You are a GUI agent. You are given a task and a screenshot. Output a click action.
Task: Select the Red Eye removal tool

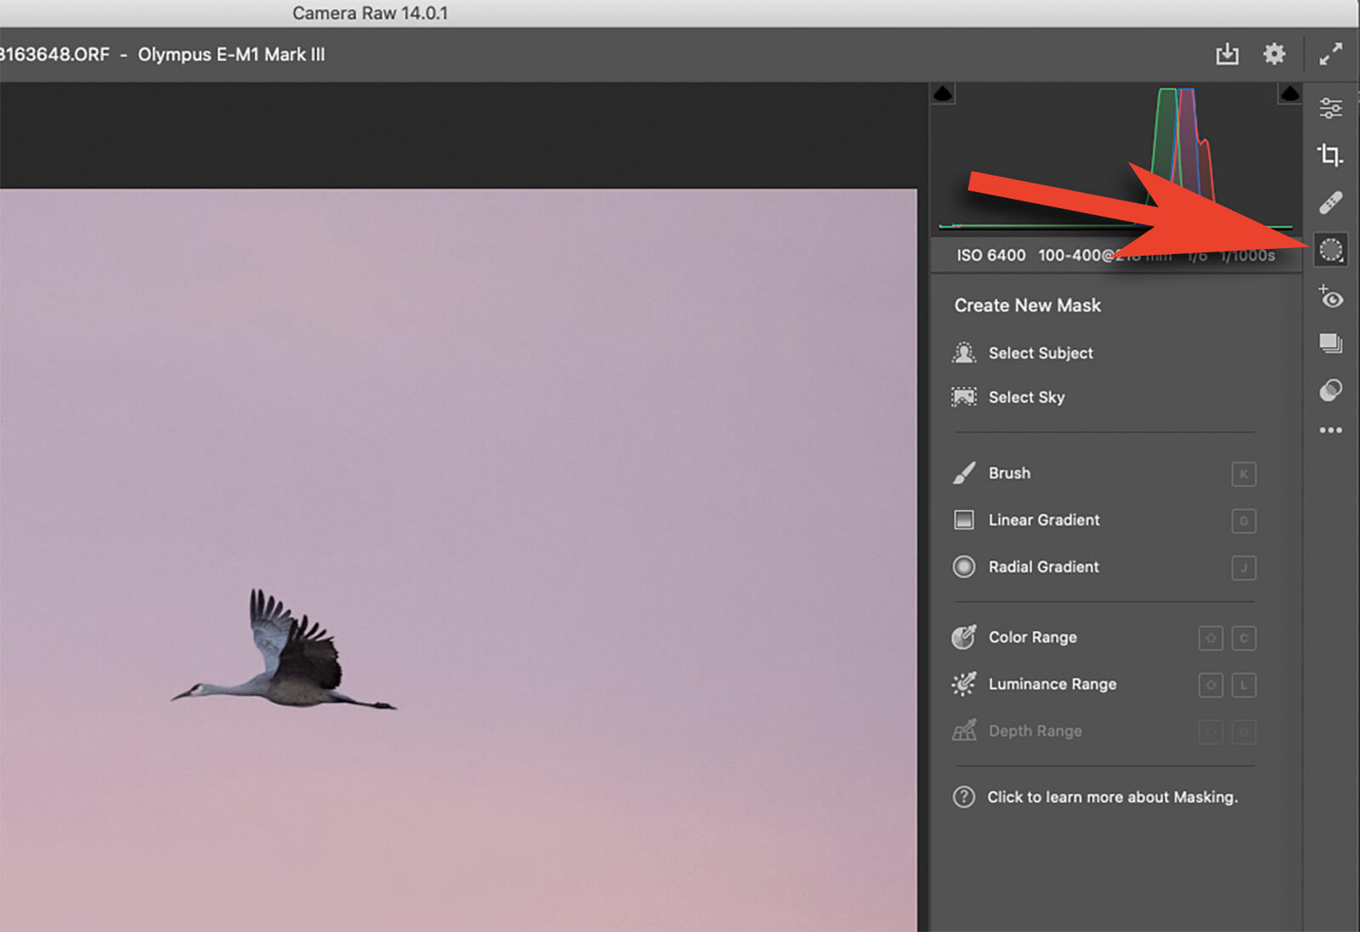pos(1330,297)
